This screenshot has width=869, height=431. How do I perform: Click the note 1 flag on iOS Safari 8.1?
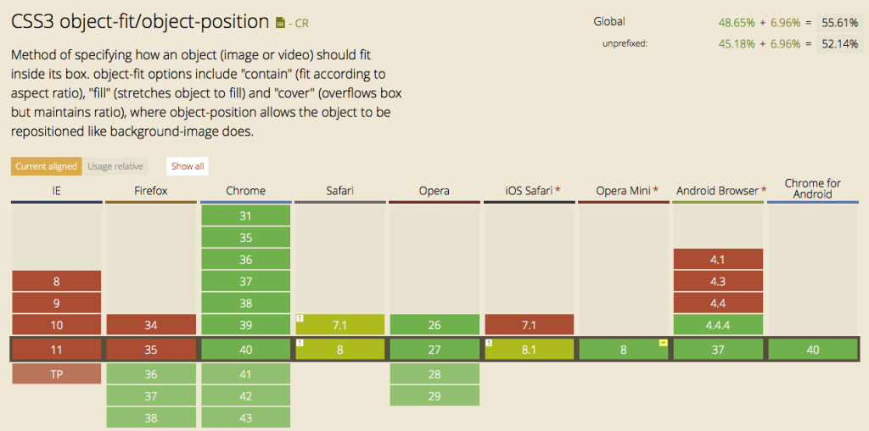[489, 342]
